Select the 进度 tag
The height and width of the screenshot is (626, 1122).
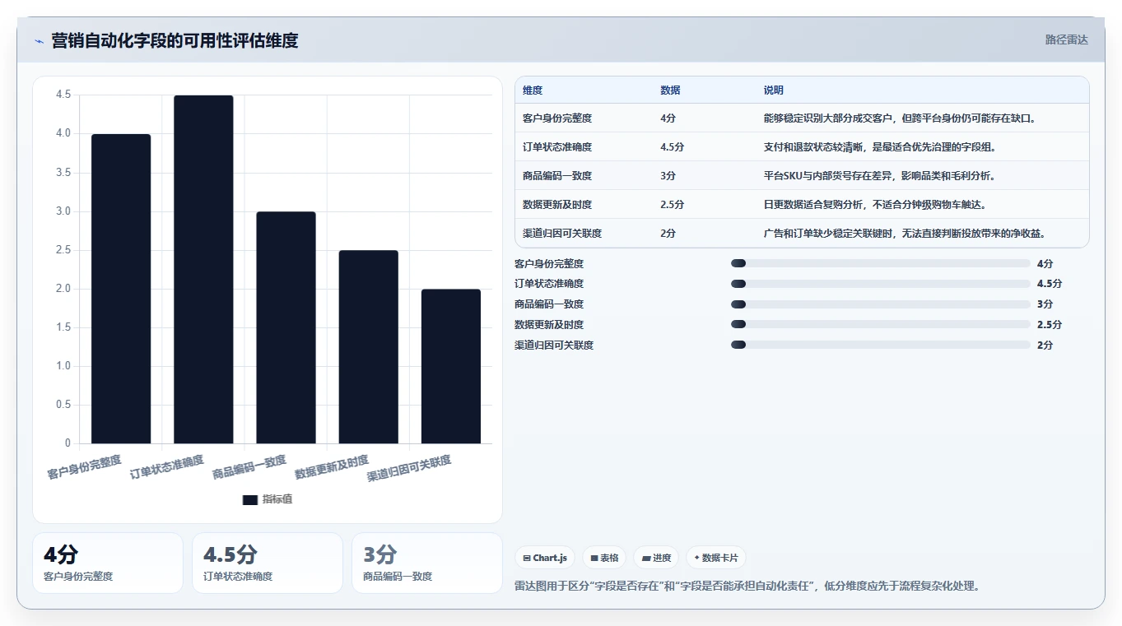click(656, 558)
